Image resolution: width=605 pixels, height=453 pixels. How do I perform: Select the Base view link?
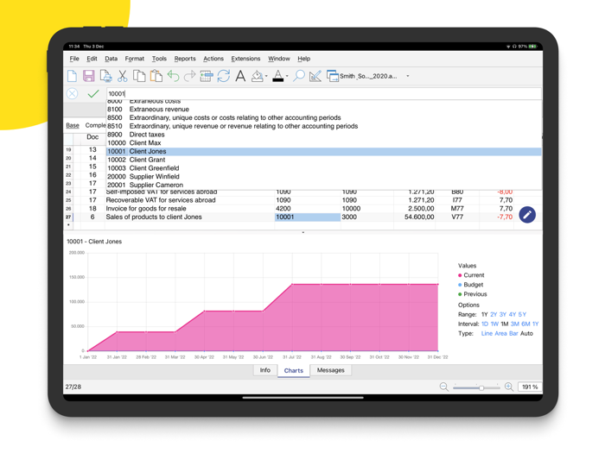(73, 126)
